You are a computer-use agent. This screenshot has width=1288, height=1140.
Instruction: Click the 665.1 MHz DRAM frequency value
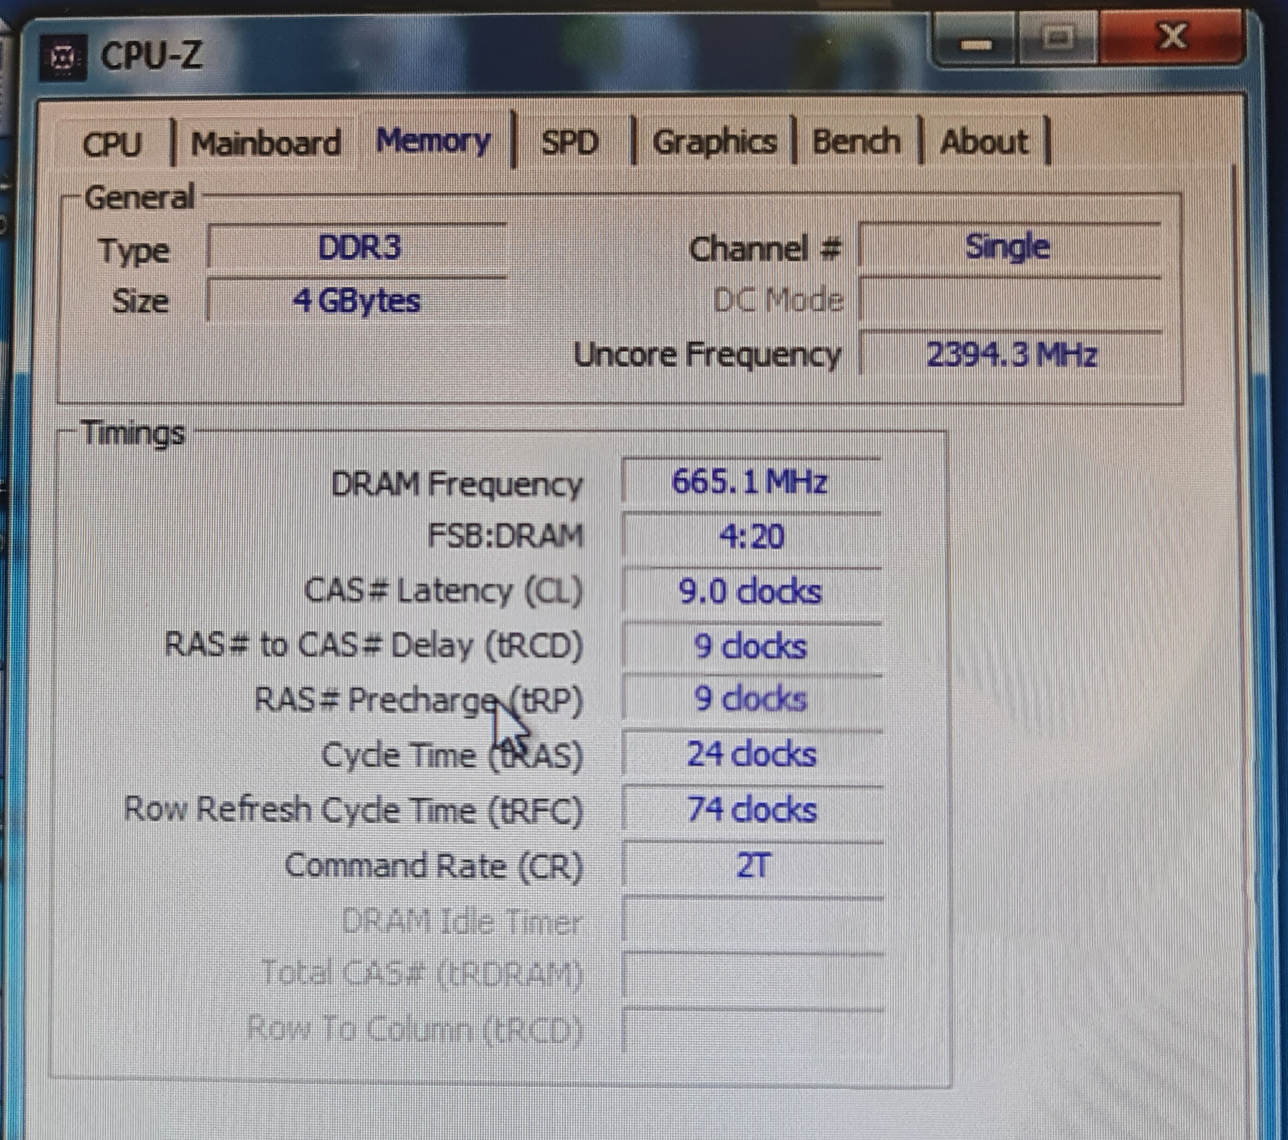[751, 481]
